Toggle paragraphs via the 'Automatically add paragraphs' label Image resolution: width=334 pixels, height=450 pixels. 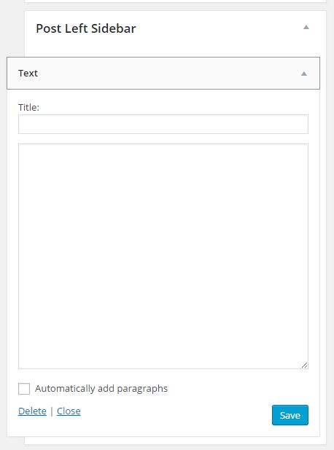coord(101,389)
